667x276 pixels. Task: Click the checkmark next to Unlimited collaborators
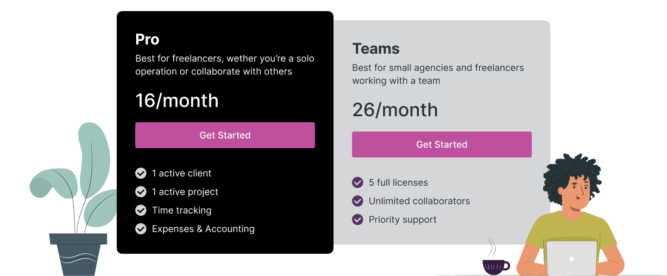tap(358, 201)
